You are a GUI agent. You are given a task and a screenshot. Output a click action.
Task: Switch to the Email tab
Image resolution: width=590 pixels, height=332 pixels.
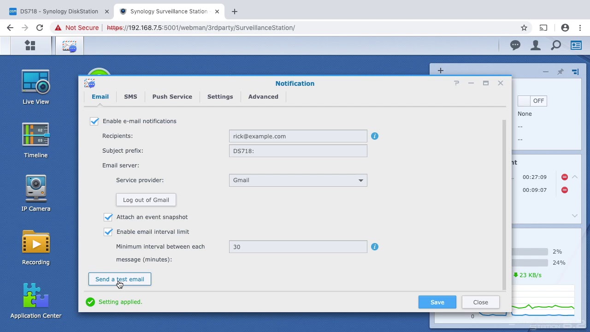click(100, 96)
